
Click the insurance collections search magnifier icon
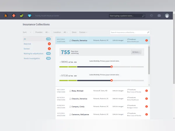click(x=148, y=32)
